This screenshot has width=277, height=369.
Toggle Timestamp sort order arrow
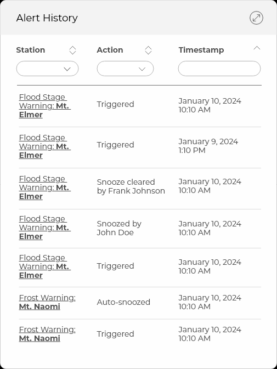point(257,48)
